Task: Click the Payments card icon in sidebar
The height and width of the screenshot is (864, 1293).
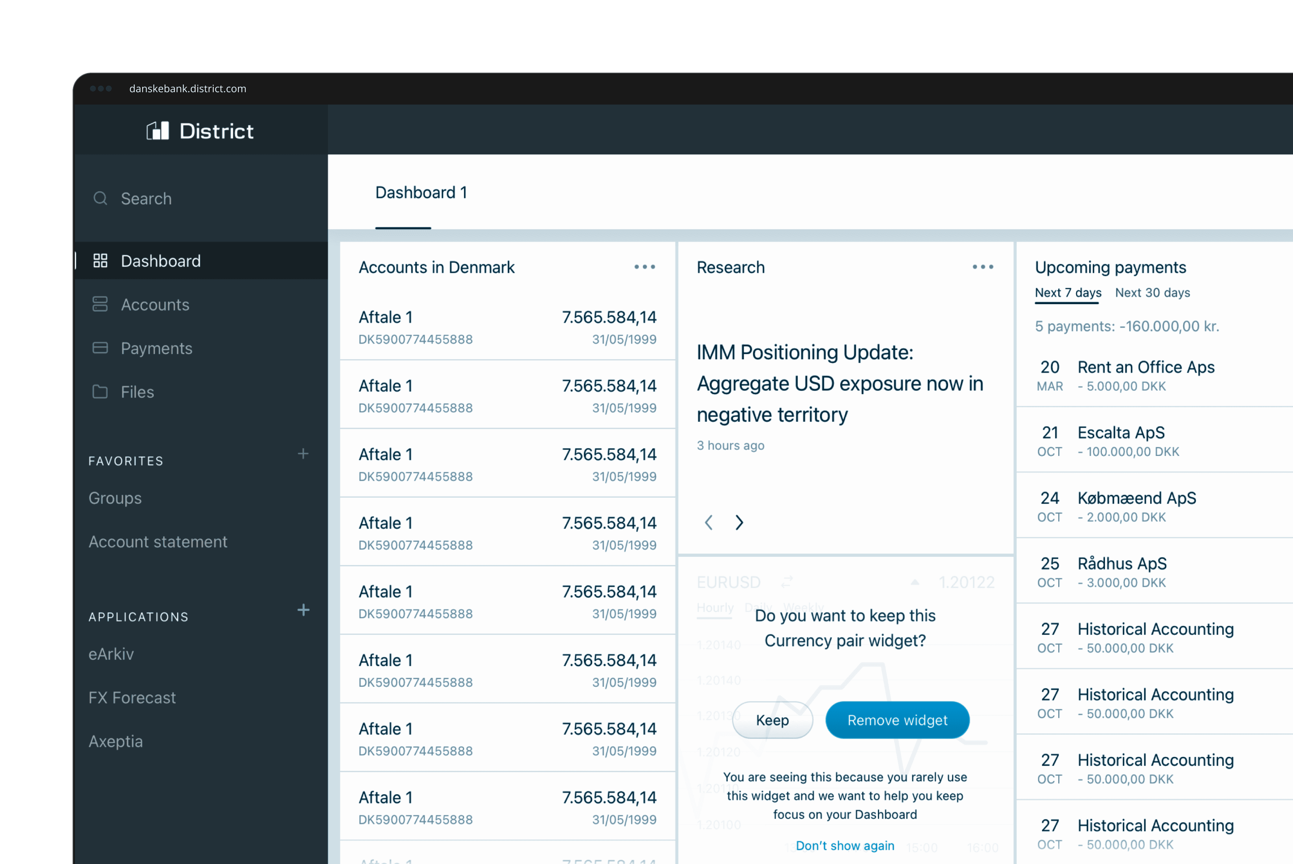Action: 100,348
